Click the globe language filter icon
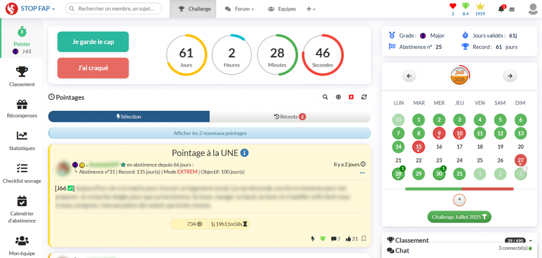 [339, 97]
